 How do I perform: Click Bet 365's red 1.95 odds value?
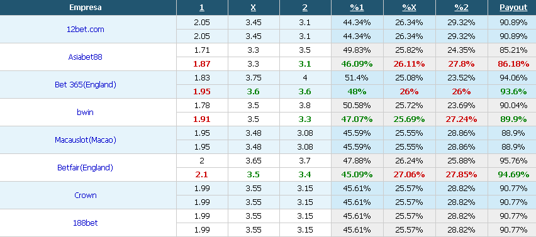click(x=202, y=92)
